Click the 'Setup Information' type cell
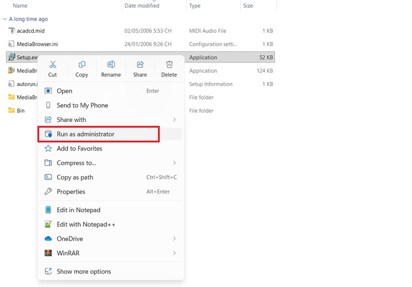The width and height of the screenshot is (412, 287). tap(211, 84)
